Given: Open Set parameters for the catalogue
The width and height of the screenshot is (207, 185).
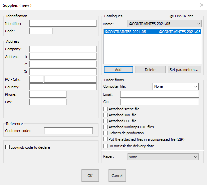Looking at the screenshot, I should (185, 70).
